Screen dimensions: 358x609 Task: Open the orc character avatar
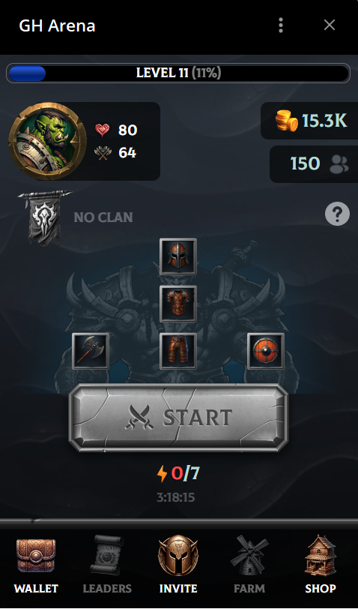[x=47, y=141]
